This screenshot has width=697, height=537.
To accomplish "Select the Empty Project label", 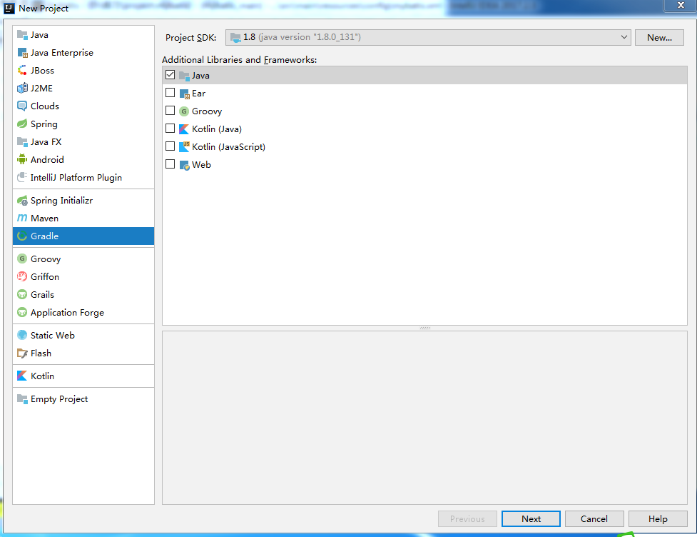I will [59, 398].
